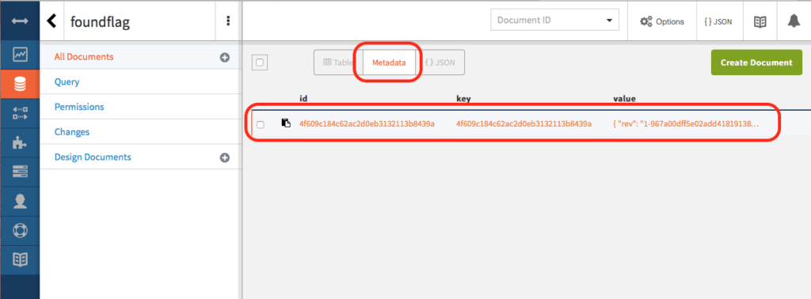This screenshot has width=811, height=299.
Task: Toggle the select-all documents checkbox
Action: pyautogui.click(x=260, y=62)
